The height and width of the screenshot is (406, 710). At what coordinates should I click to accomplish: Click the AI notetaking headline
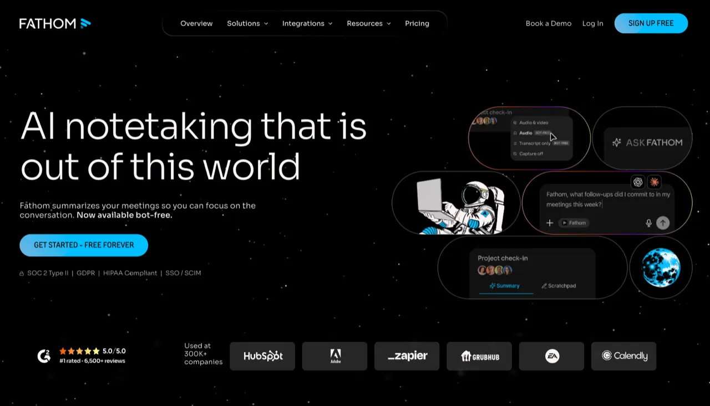click(194, 146)
